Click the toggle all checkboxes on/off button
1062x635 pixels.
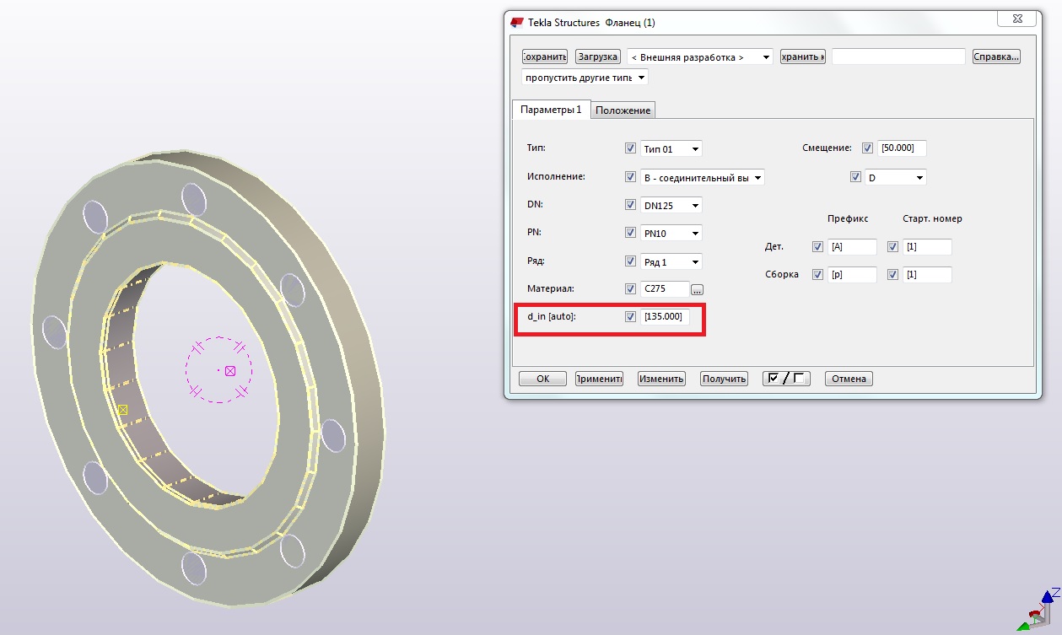785,379
